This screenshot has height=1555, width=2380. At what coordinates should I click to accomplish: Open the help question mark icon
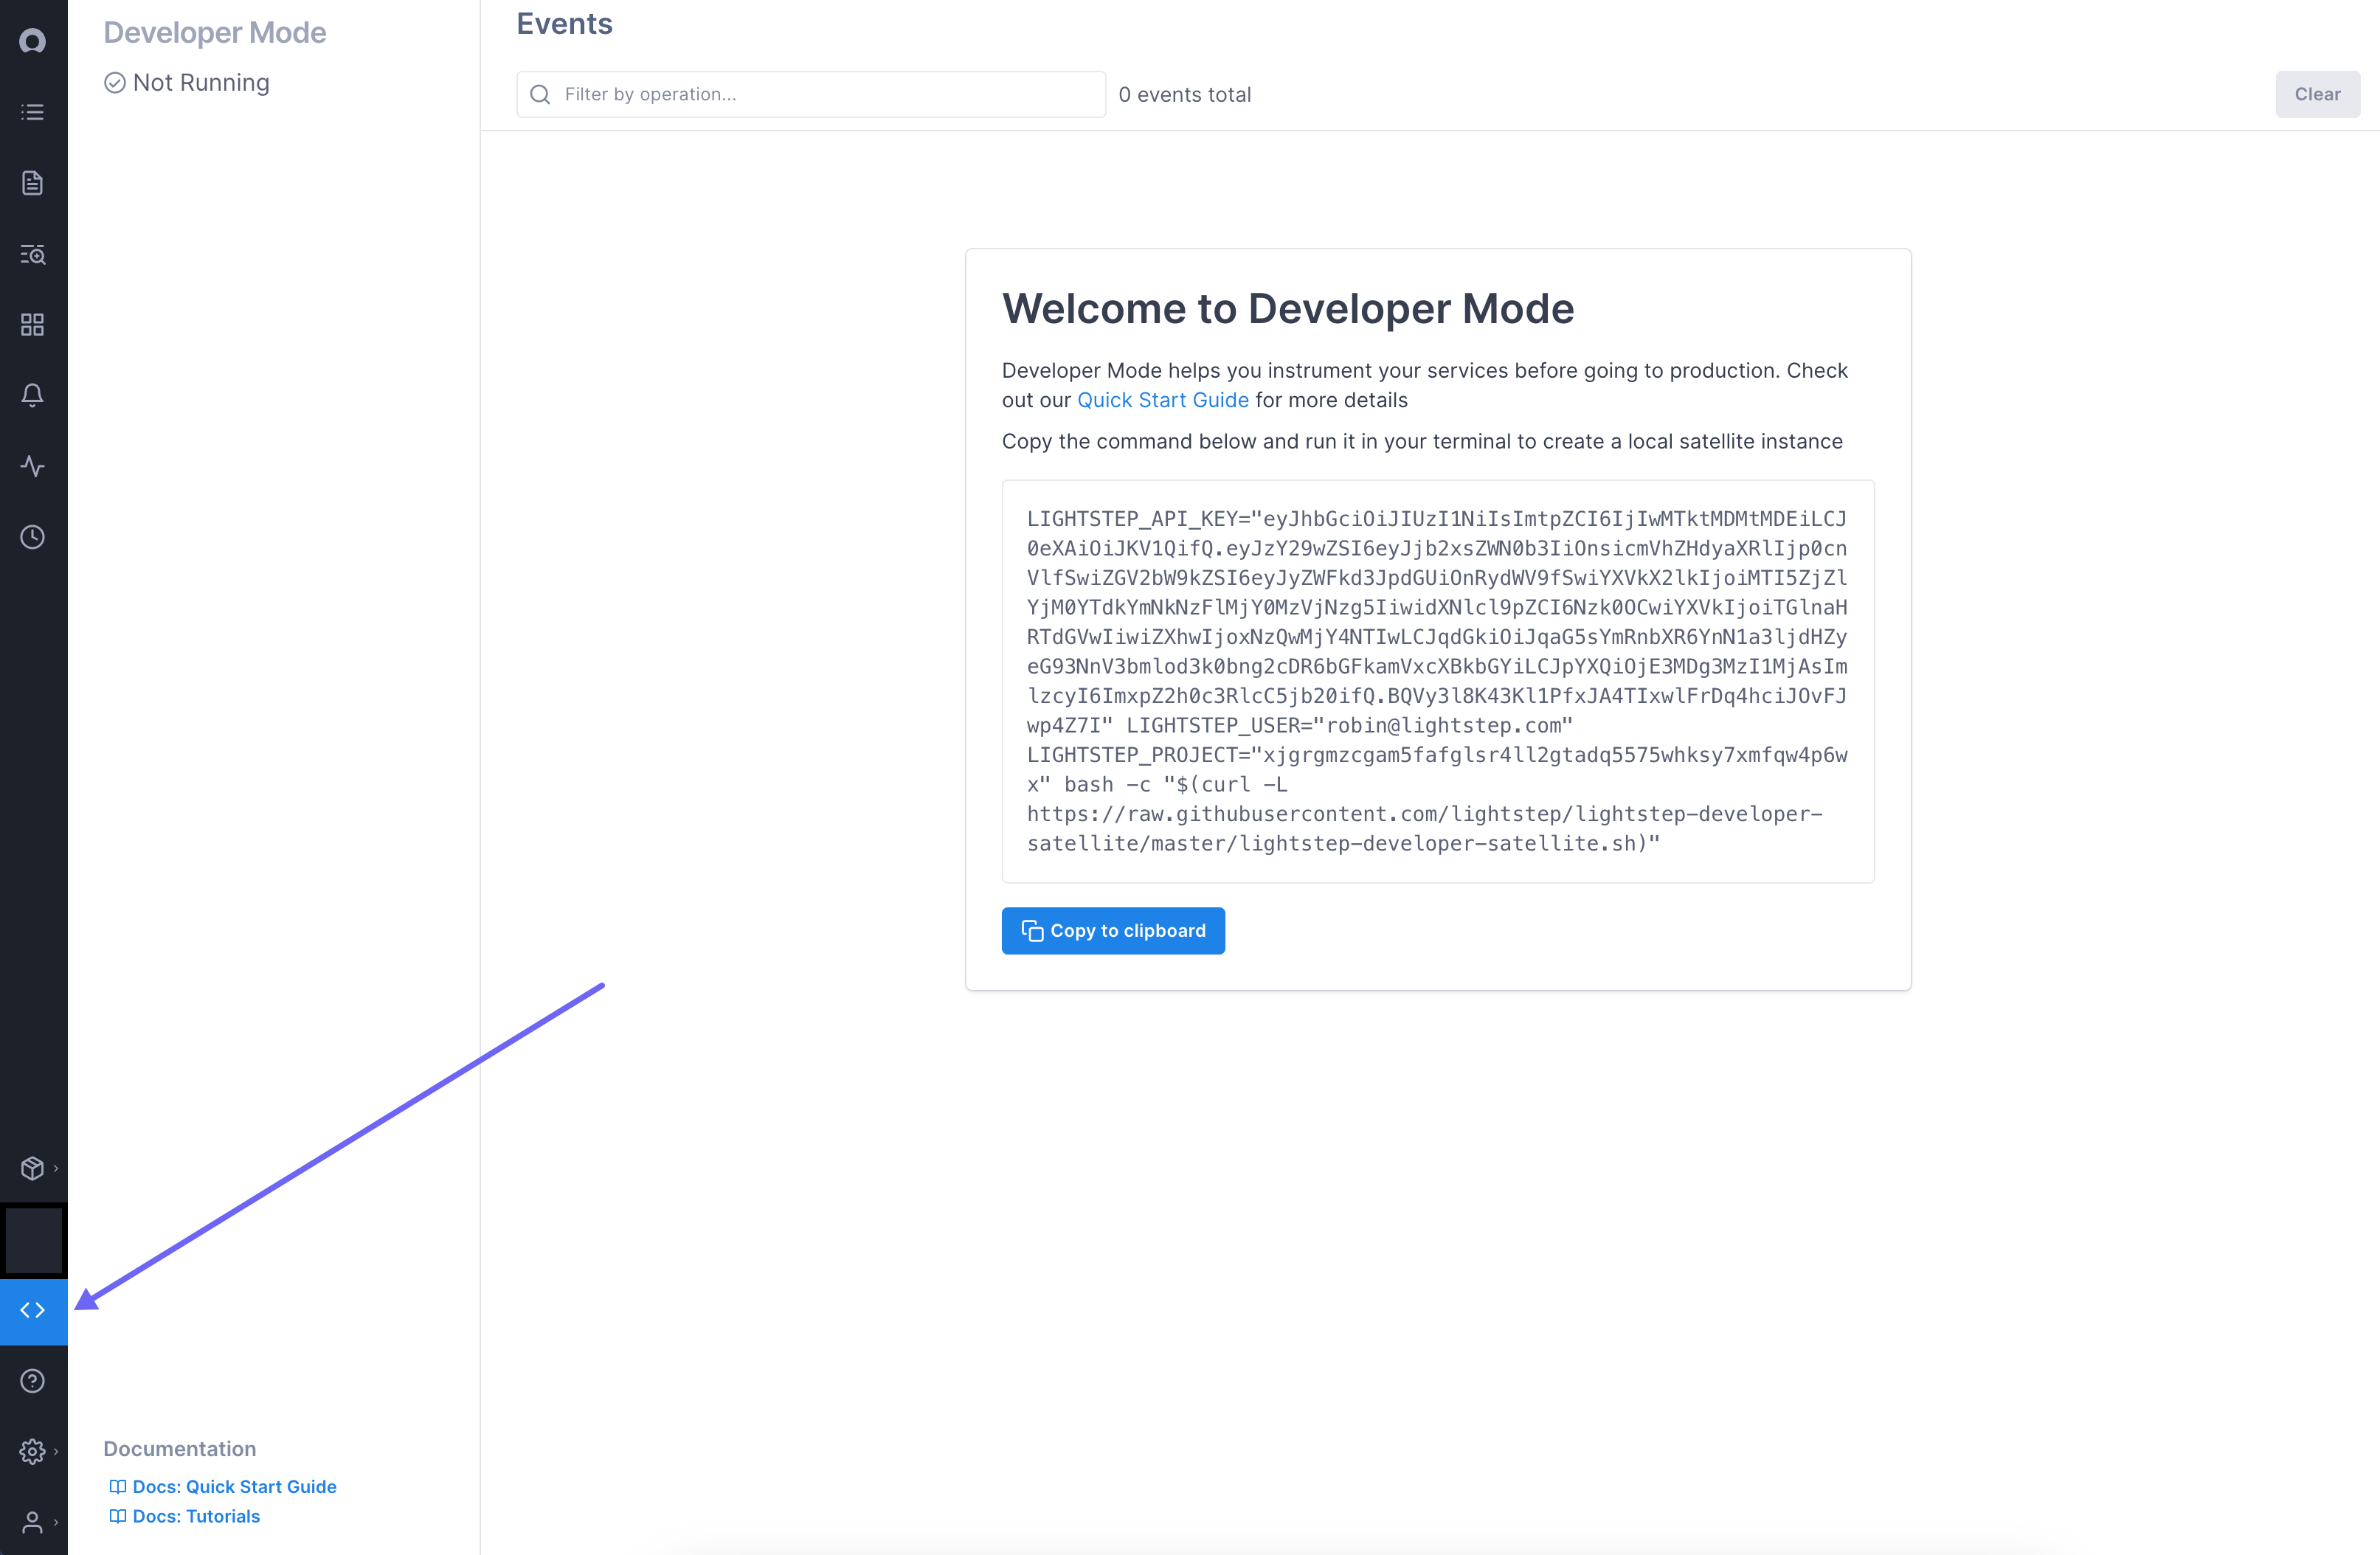coord(33,1381)
